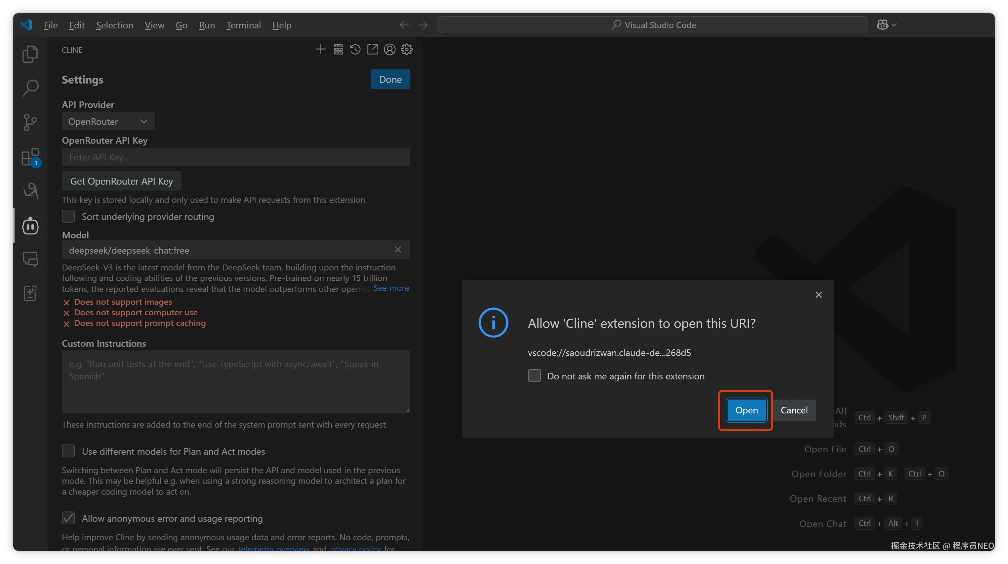Expand the API Provider OpenRouter dropdown

click(x=108, y=122)
